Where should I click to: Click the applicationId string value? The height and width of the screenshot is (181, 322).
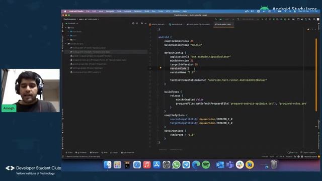[210, 57]
